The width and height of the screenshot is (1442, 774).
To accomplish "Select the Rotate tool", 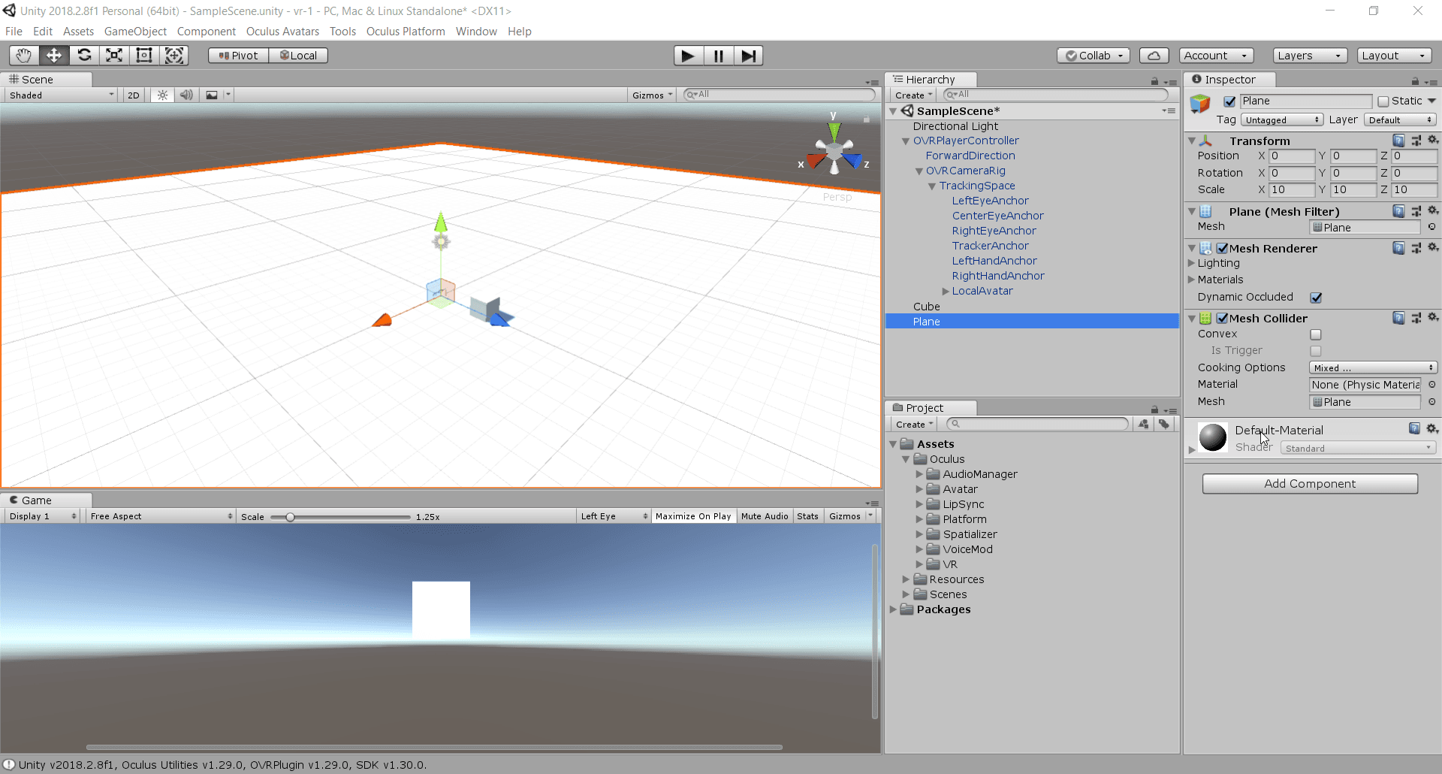I will [84, 56].
